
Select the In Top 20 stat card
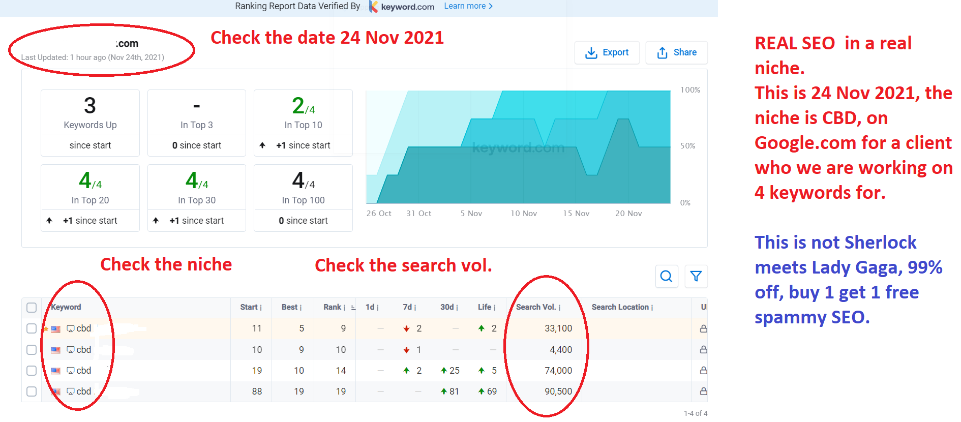90,198
